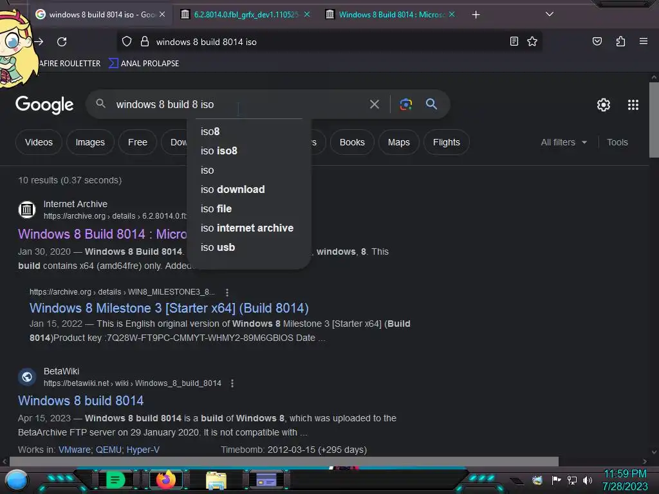Open the Pocket save icon
The width and height of the screenshot is (659, 494).
point(597,41)
